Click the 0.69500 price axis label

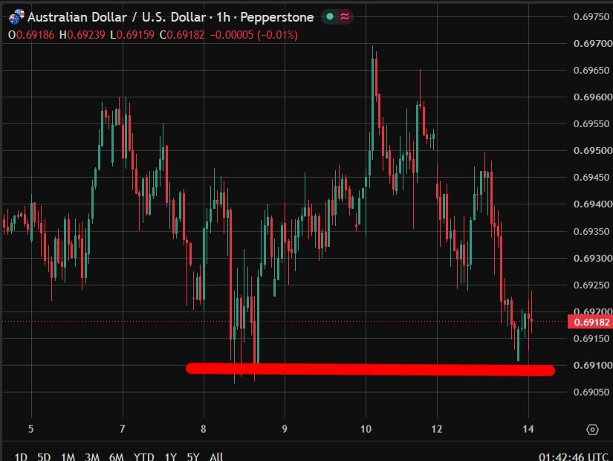tap(593, 151)
